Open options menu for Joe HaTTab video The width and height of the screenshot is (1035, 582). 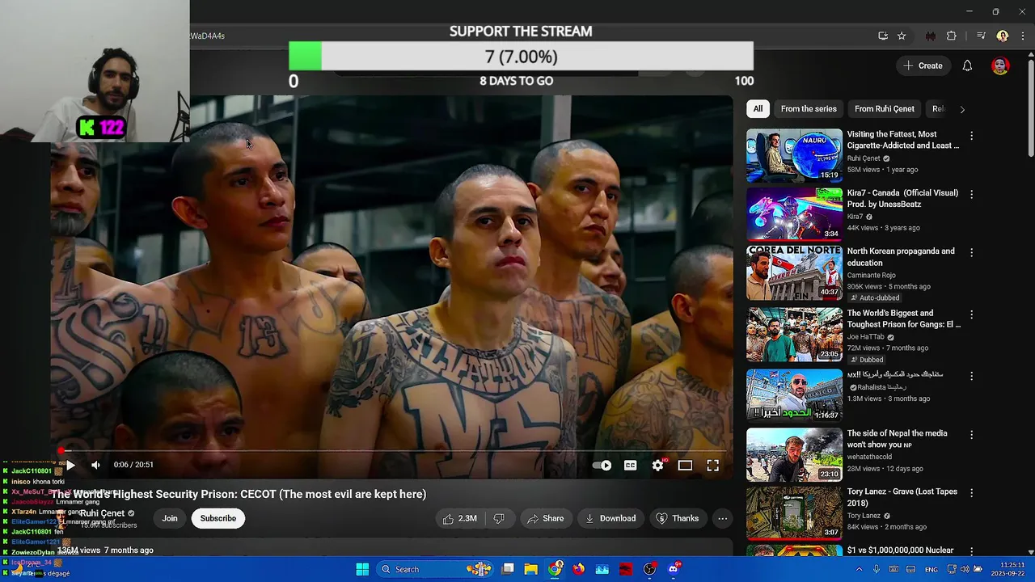point(971,314)
